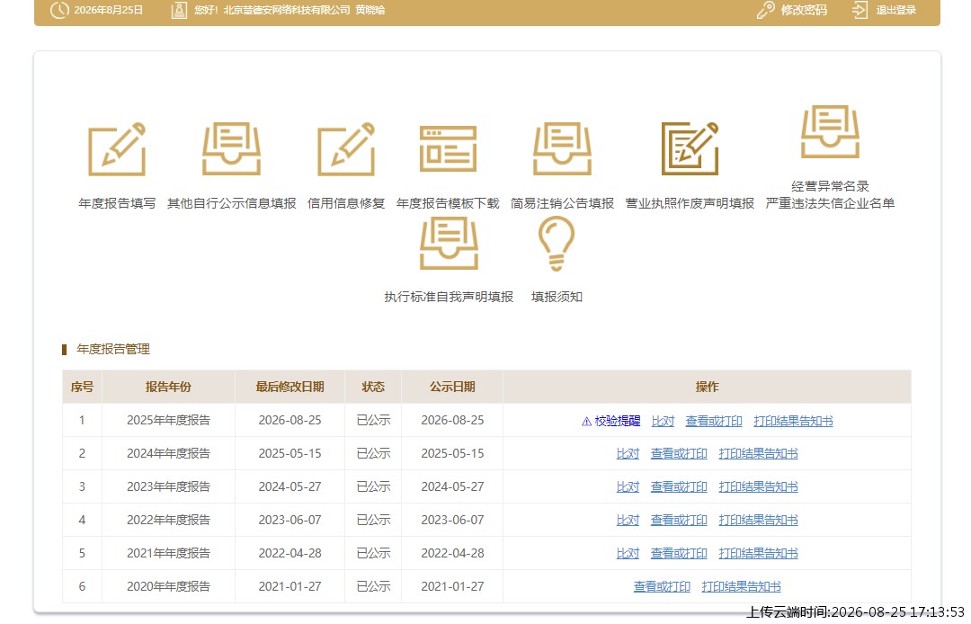This screenshot has width=971, height=624.
Task: Click 比对 for 2023年年度报告
Action: tap(628, 487)
